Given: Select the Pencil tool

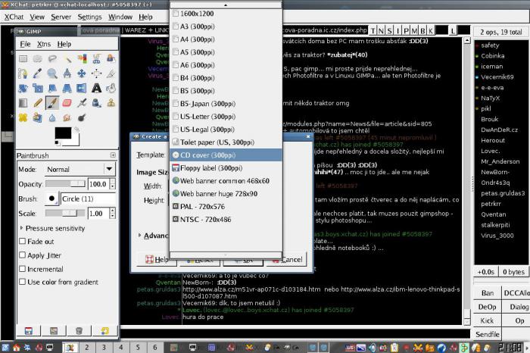Looking at the screenshot, I should [x=38, y=103].
